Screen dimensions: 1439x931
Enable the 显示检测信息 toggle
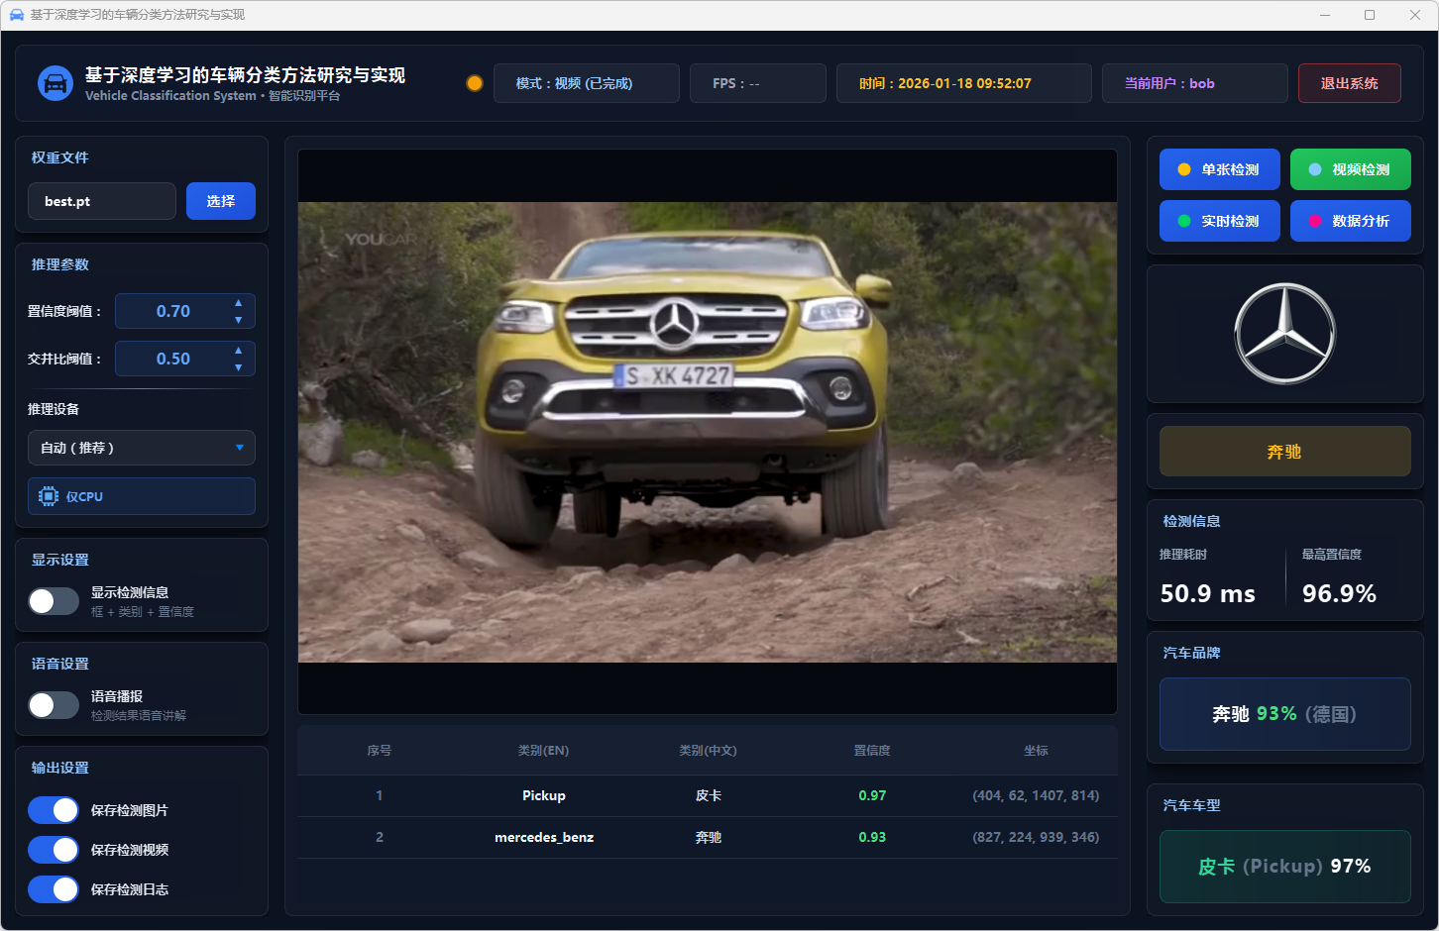[x=54, y=601]
